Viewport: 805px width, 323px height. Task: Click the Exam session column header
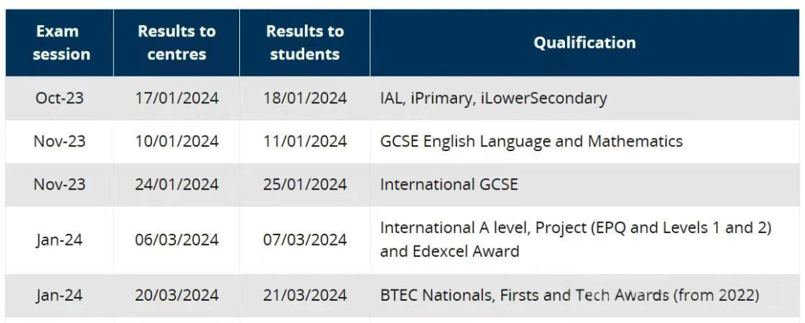click(x=60, y=42)
